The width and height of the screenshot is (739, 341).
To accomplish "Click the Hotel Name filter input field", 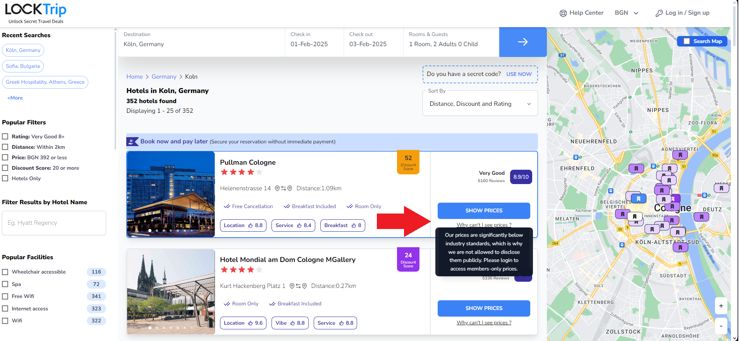I will pyautogui.click(x=54, y=223).
